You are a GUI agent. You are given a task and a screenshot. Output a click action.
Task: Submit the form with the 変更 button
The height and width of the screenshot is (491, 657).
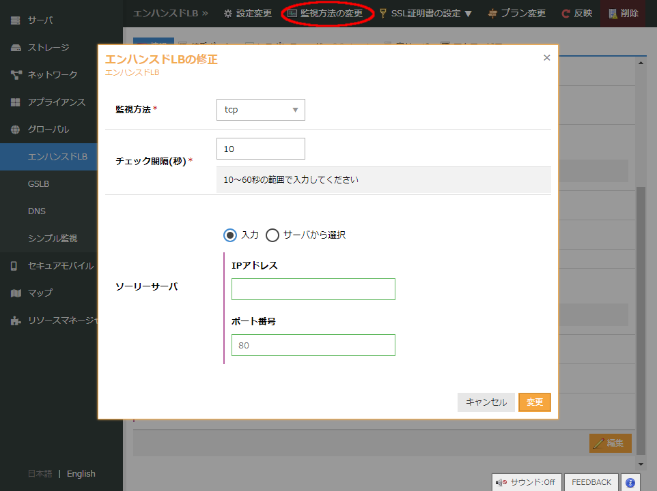pyautogui.click(x=535, y=402)
